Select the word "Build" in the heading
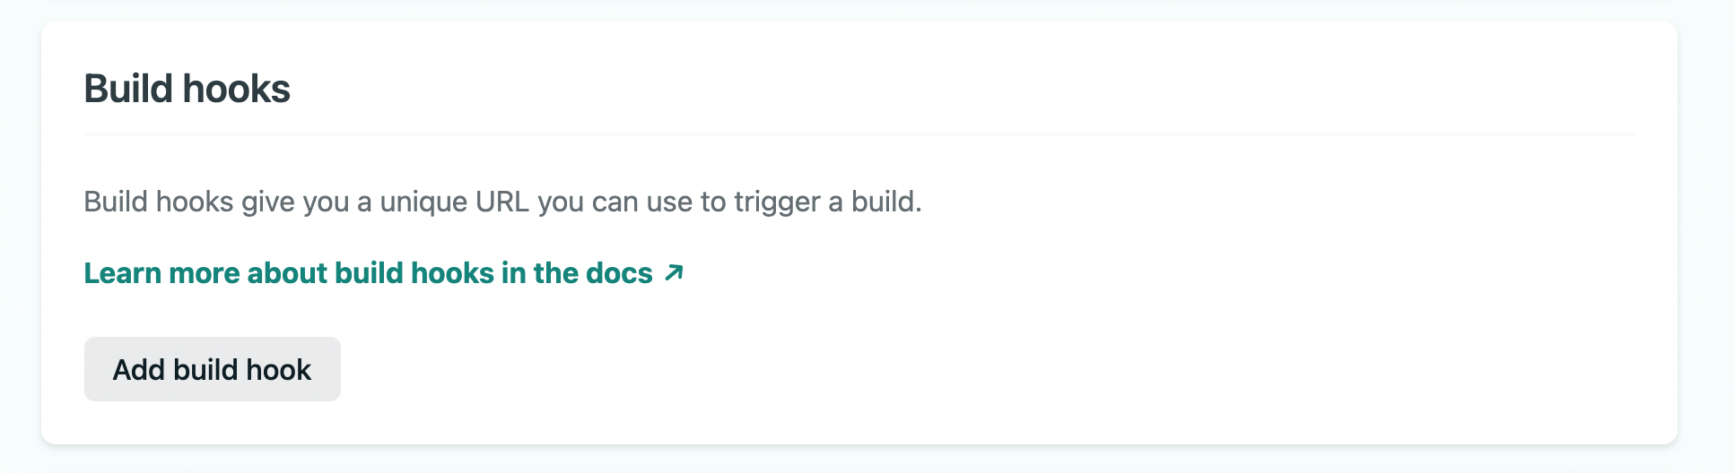The image size is (1735, 473). (127, 89)
